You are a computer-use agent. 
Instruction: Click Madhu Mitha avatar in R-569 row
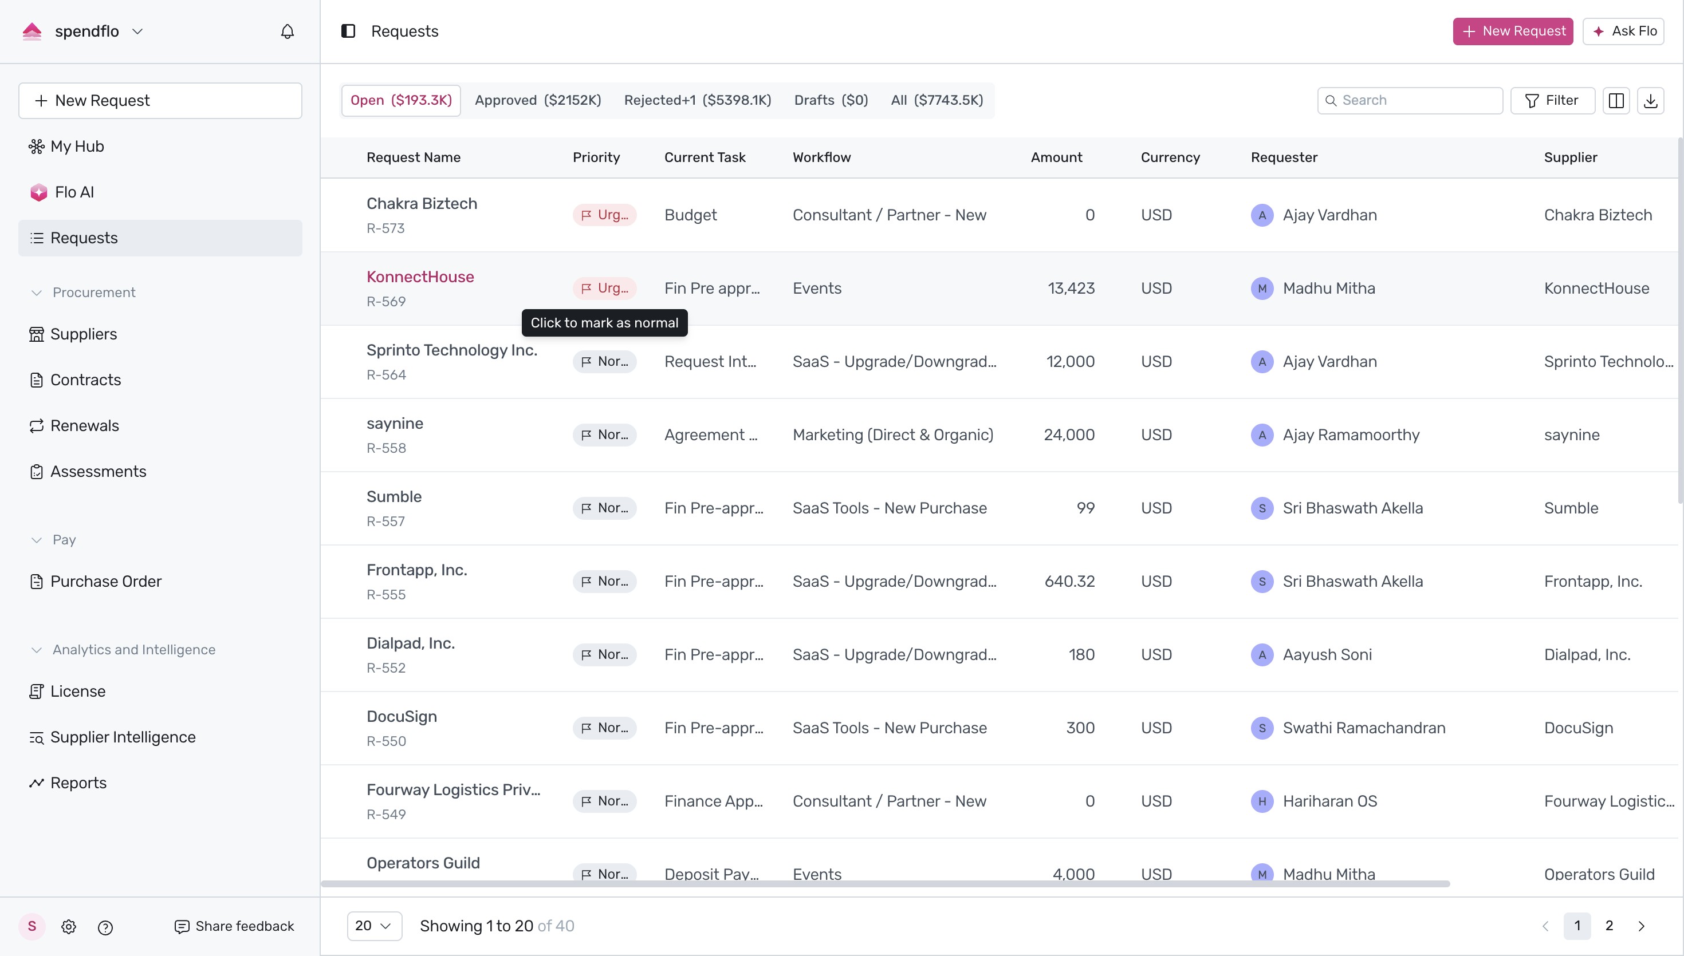coord(1262,289)
